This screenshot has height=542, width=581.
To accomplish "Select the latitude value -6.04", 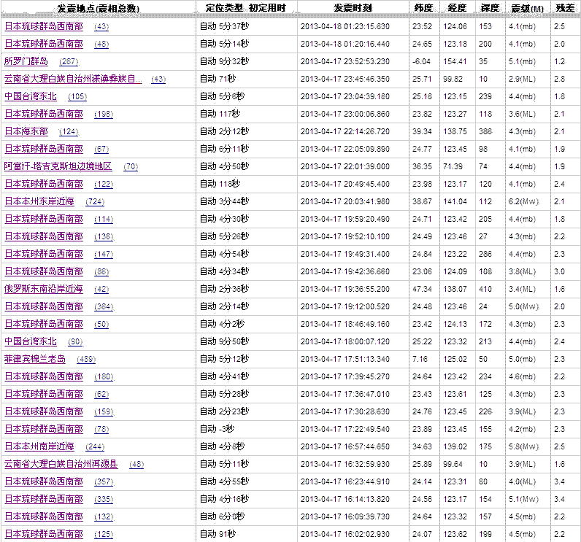I will (x=422, y=62).
